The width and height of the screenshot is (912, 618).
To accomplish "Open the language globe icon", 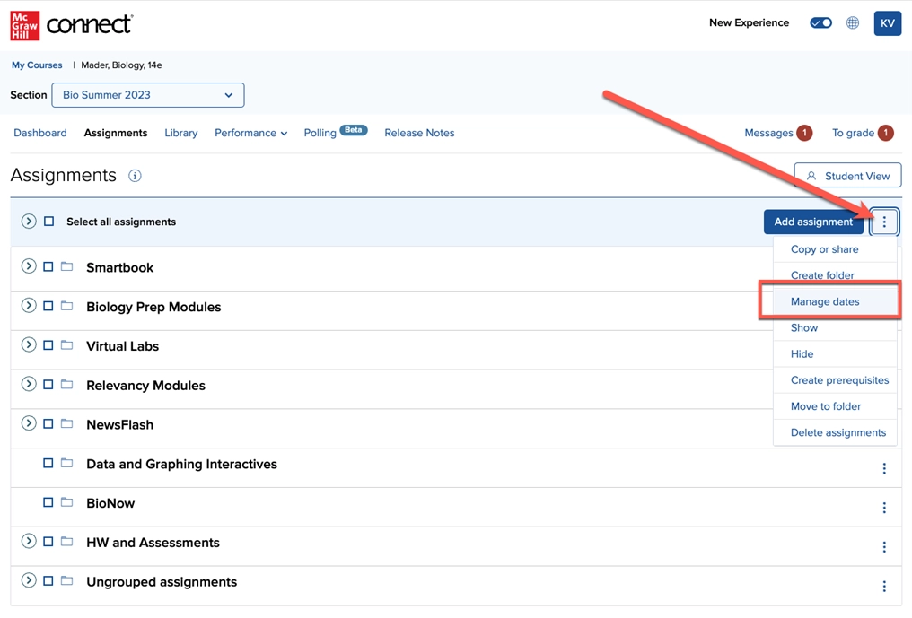I will tap(852, 22).
